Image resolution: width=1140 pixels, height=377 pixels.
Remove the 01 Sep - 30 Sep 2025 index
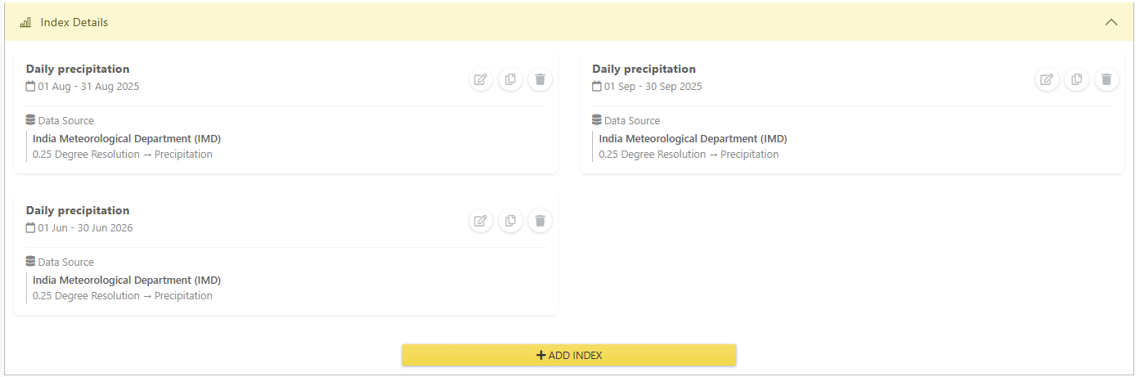click(x=1106, y=79)
